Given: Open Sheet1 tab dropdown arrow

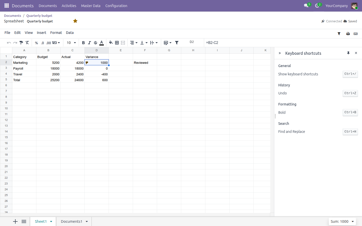Looking at the screenshot, I should (x=51, y=221).
